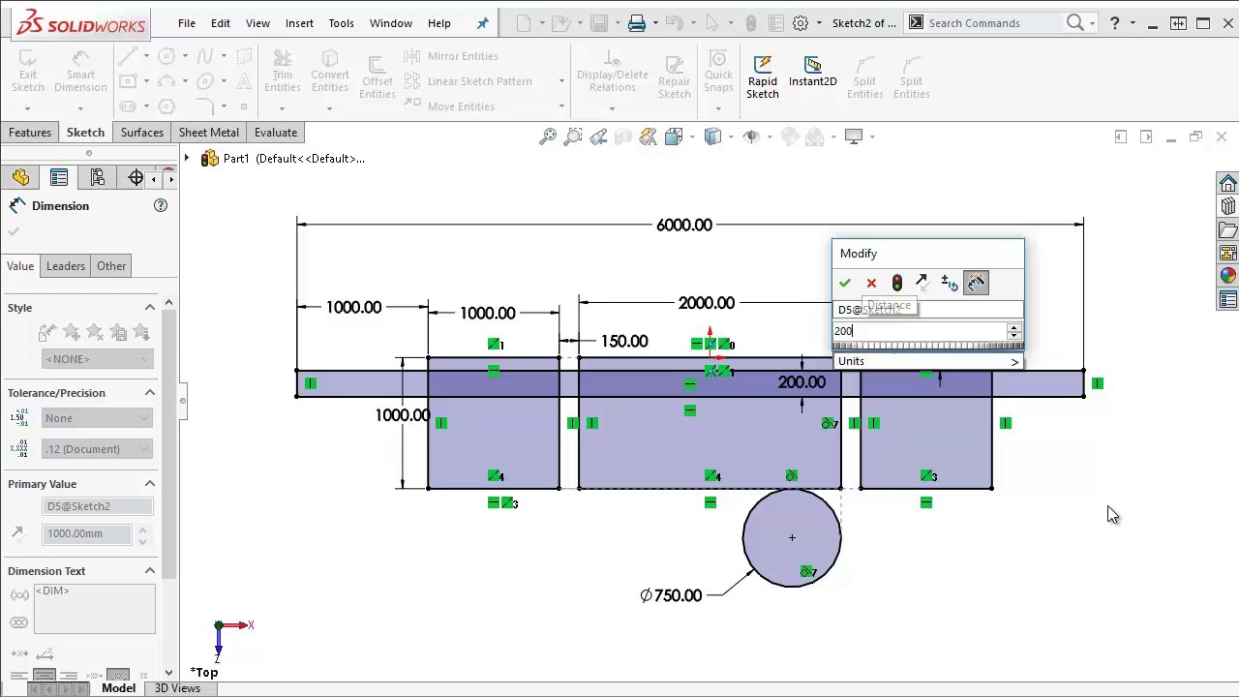The width and height of the screenshot is (1239, 697).
Task: Open the Window menu
Action: [x=391, y=22]
